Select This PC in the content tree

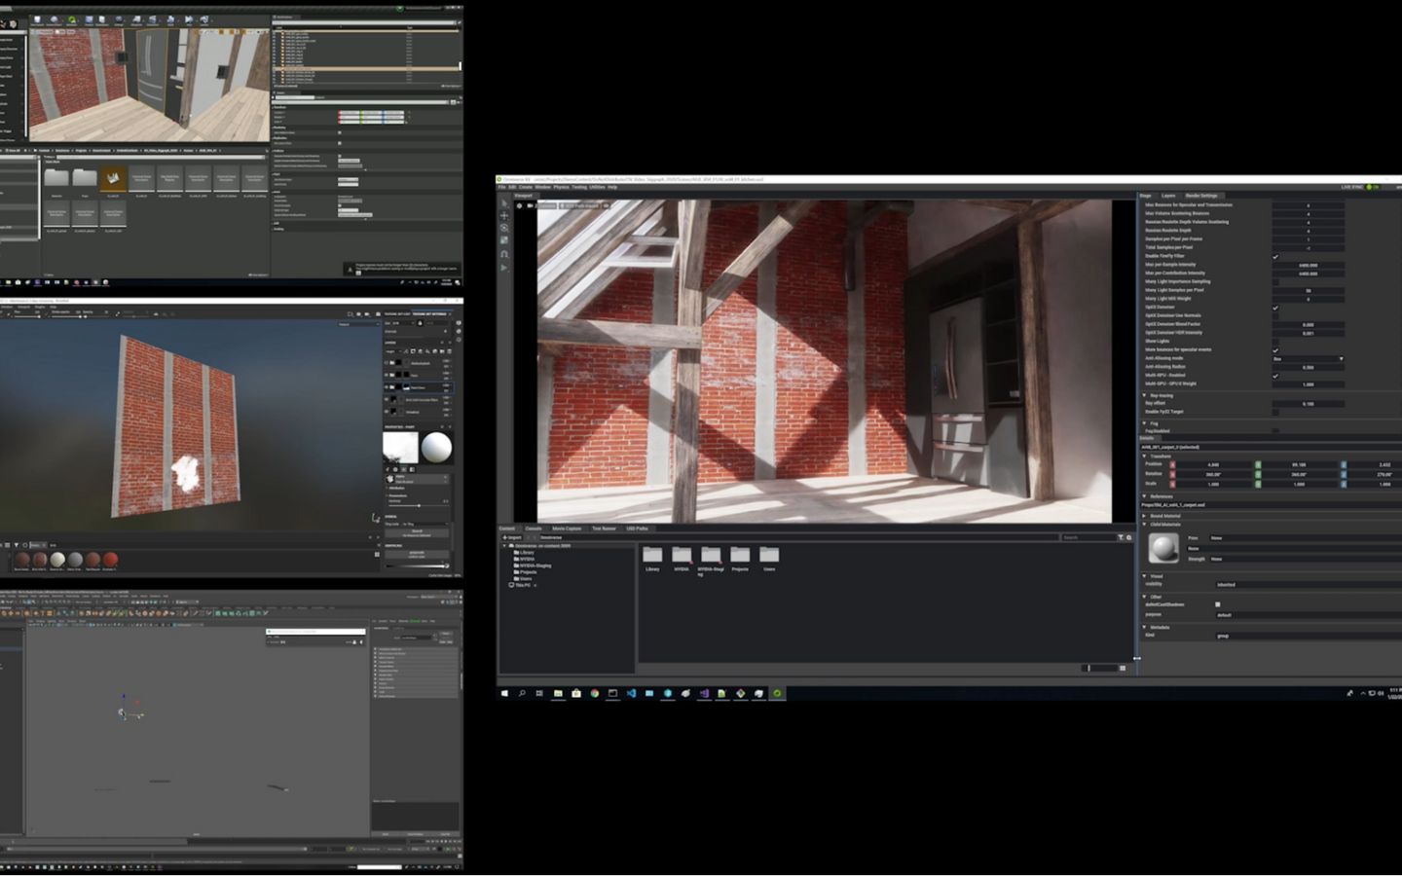pyautogui.click(x=519, y=585)
